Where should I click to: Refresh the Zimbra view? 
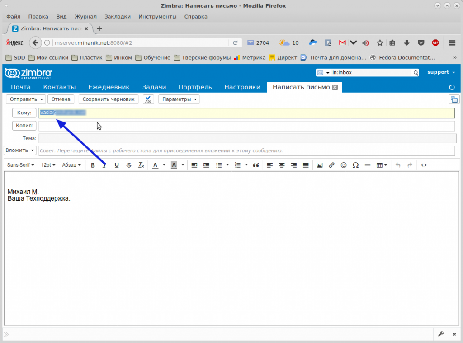click(x=452, y=87)
